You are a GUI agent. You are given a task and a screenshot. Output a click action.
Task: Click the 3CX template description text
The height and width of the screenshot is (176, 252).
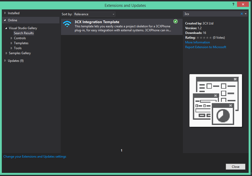click(123, 28)
